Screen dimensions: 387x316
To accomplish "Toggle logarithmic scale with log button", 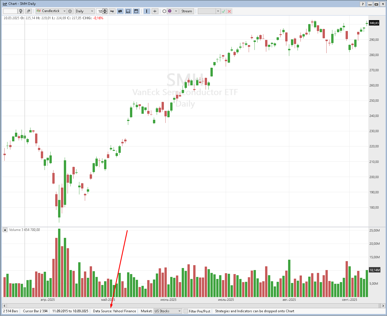I will pyautogui.click(x=112, y=11).
